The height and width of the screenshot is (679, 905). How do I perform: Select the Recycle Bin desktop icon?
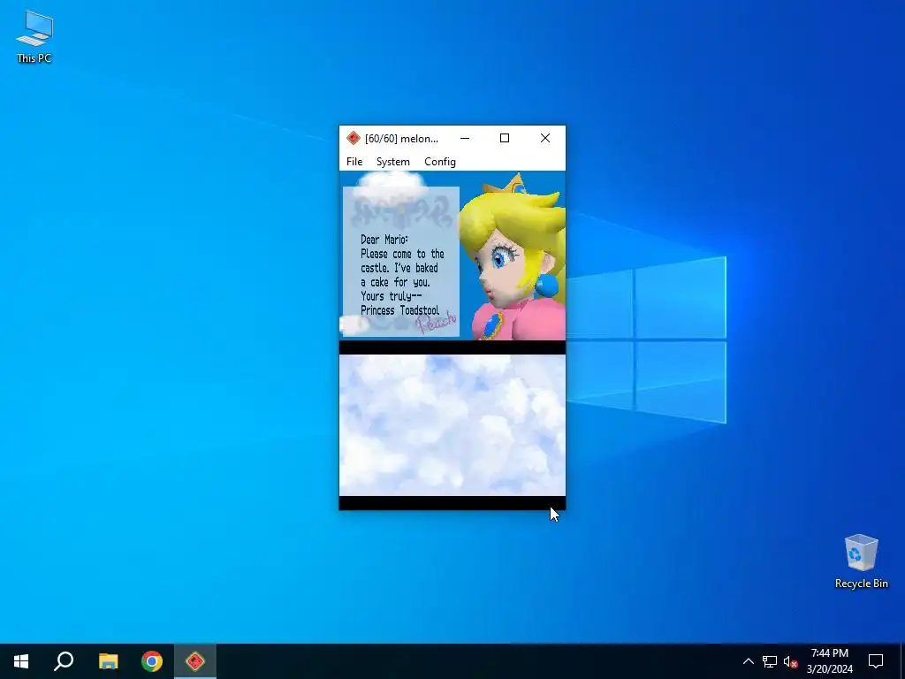[x=861, y=561]
